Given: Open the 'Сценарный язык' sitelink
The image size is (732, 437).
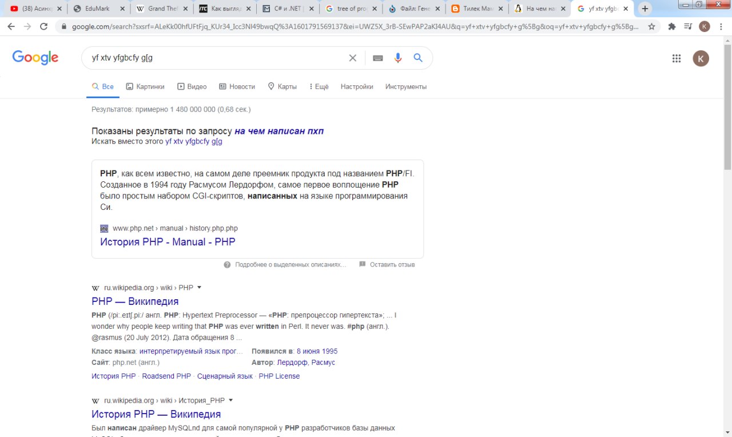Looking at the screenshot, I should pyautogui.click(x=225, y=376).
